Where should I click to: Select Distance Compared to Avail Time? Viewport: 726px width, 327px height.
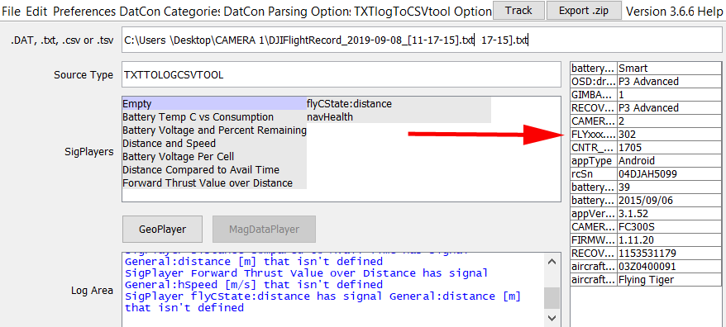(x=214, y=170)
